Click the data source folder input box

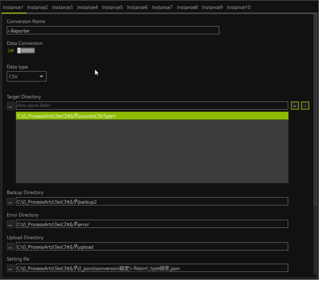click(152, 106)
